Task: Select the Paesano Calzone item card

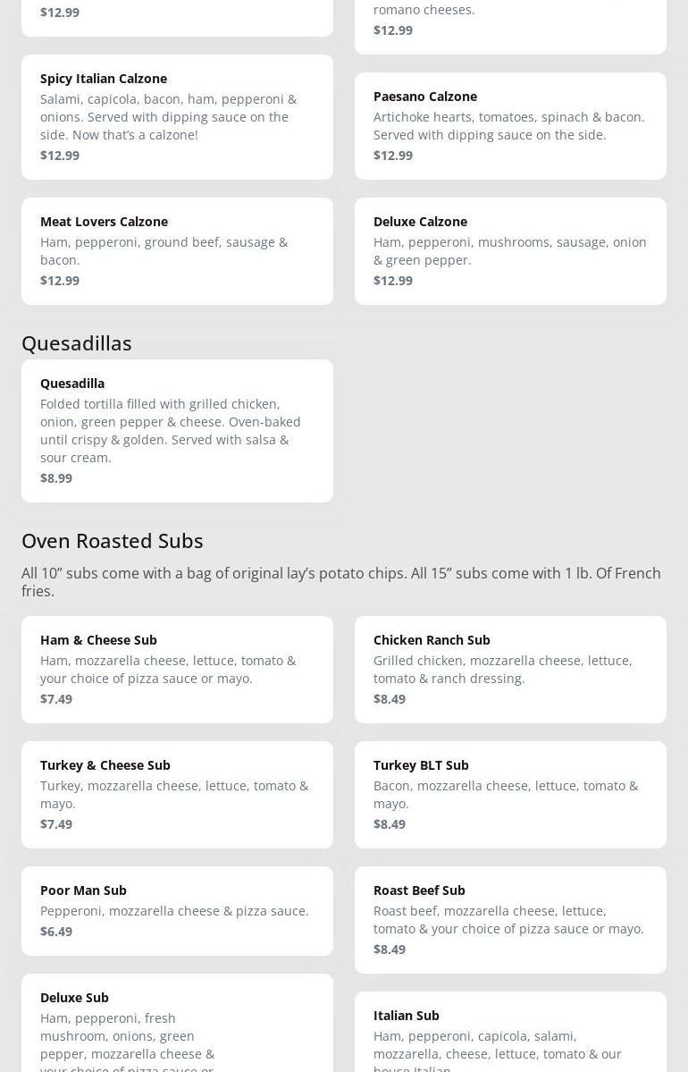Action: click(510, 125)
